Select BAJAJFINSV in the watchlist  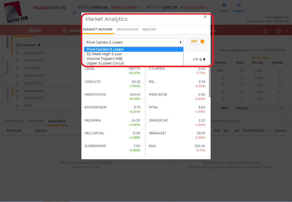[34, 83]
